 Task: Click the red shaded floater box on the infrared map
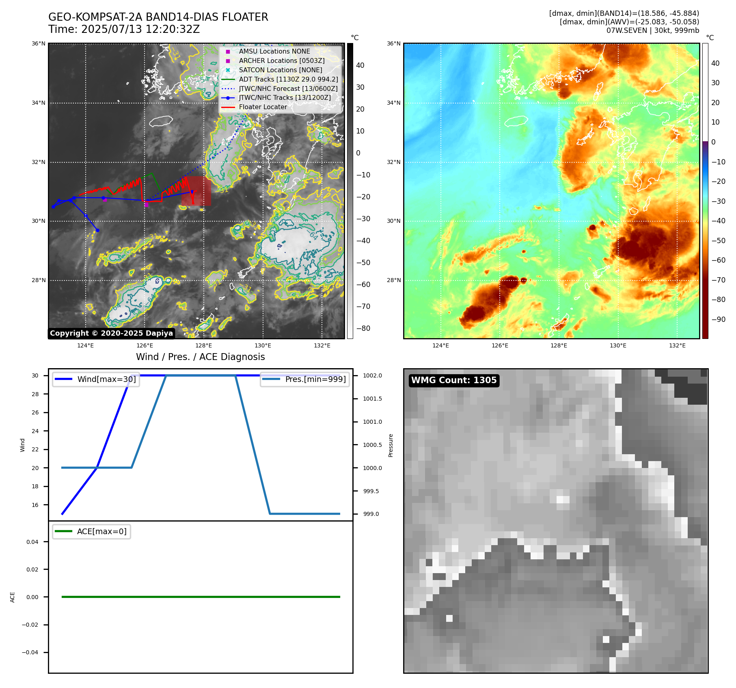click(196, 191)
